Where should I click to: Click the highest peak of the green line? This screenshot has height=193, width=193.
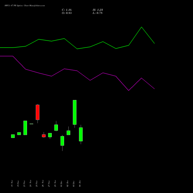pos(142,27)
